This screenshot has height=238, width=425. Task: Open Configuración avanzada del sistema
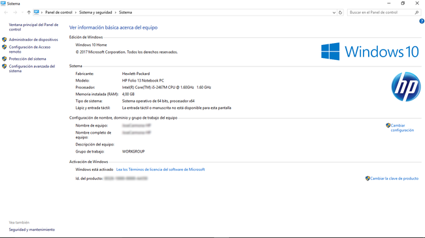click(x=32, y=68)
